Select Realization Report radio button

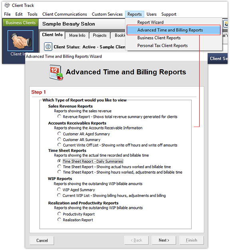[59, 220]
